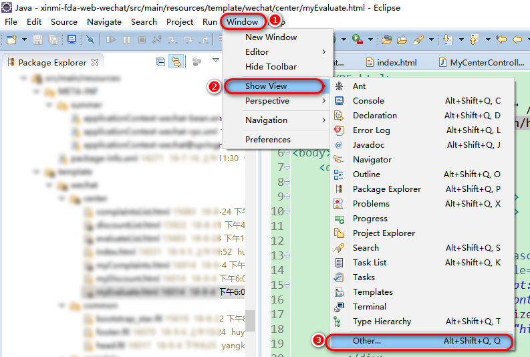Select Console in Show View list
This screenshot has width=530, height=357.
tap(422, 101)
